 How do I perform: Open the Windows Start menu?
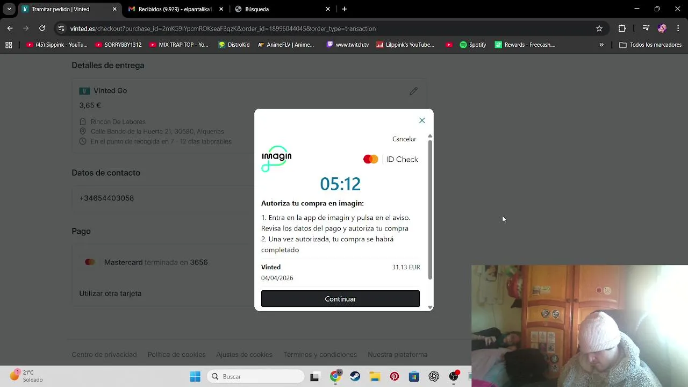(195, 376)
